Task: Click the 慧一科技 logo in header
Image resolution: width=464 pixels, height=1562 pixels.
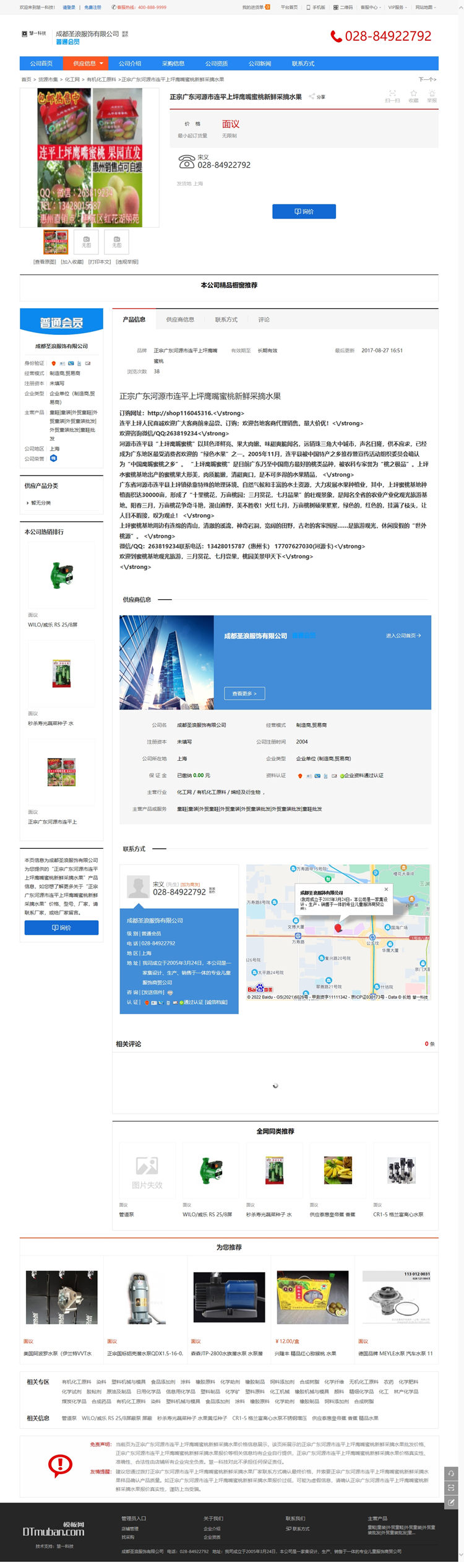Action: (x=34, y=33)
